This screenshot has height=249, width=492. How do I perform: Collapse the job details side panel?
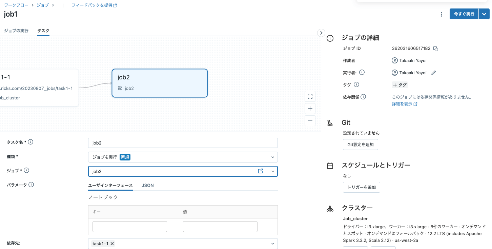321,33
